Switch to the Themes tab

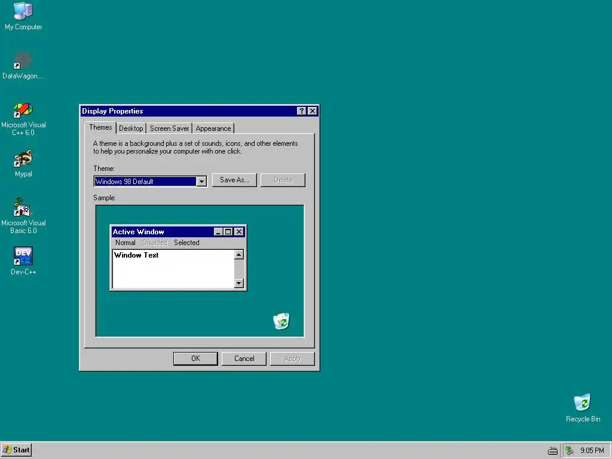[x=100, y=128]
